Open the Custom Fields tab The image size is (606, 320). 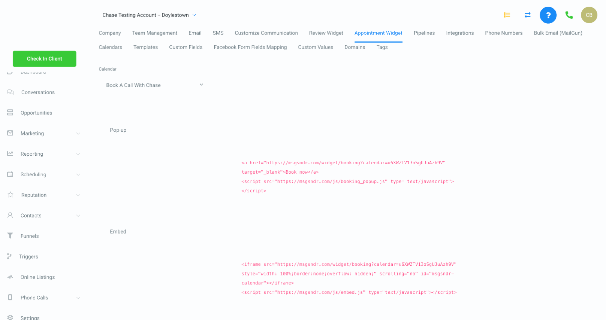186,47
